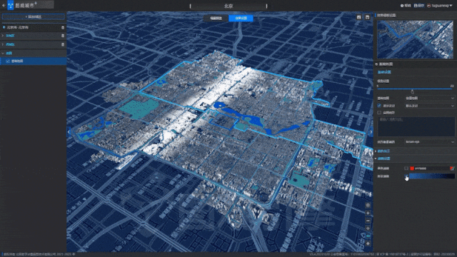Screen dimensions: 457x257
Task: Click the save icon in top bar
Action: [416, 6]
